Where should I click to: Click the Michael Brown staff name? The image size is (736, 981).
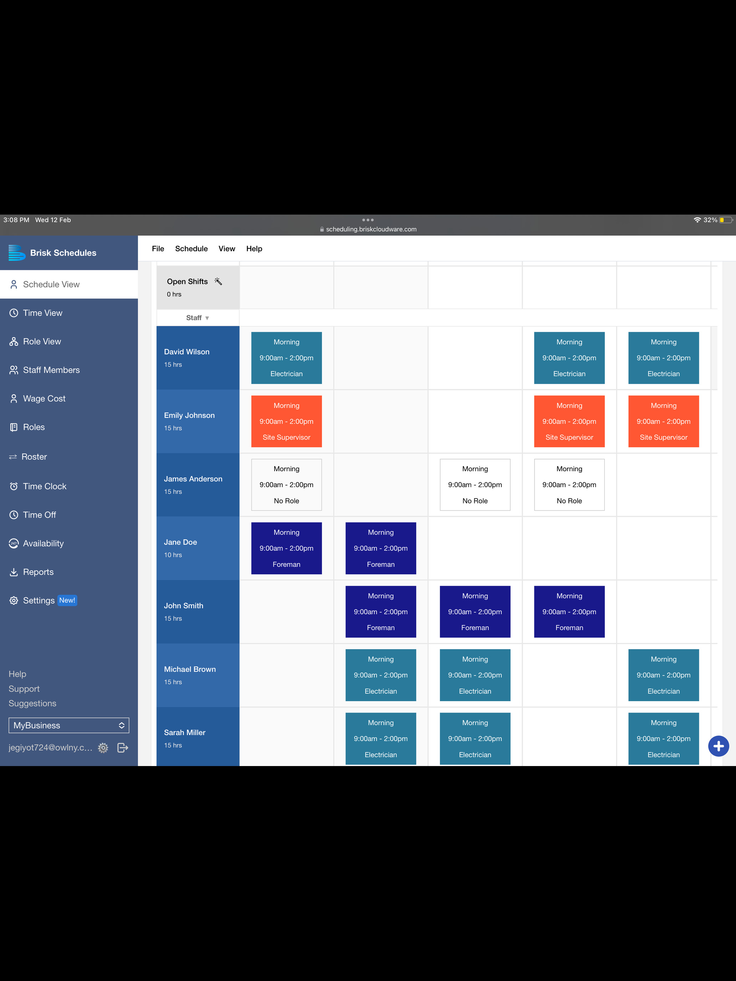click(190, 669)
